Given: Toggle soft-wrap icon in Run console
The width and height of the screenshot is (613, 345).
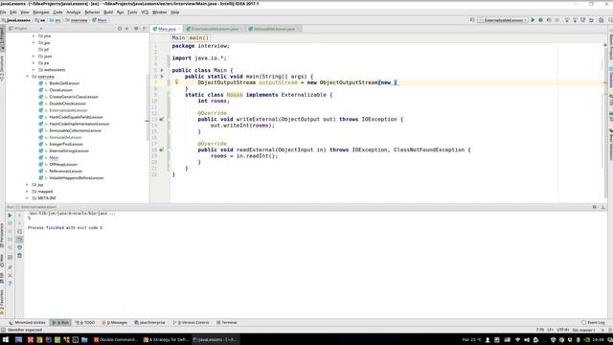Looking at the screenshot, I should click(x=19, y=231).
